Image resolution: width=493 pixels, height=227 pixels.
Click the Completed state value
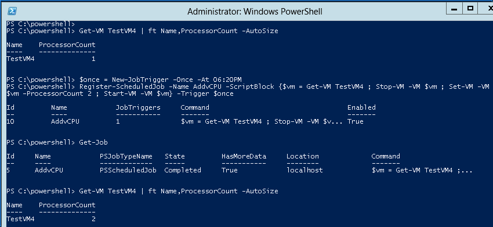(x=183, y=170)
